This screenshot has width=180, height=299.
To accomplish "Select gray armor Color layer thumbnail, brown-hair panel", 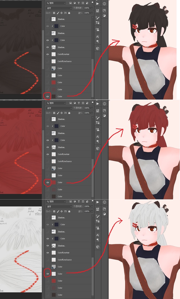I will [x=54, y=68].
